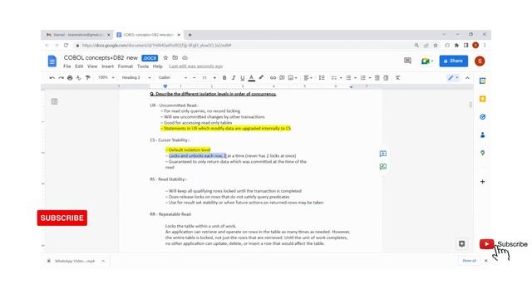This screenshot has width=532, height=299.
Task: Open Maps in the side panel
Action: coord(482,153)
